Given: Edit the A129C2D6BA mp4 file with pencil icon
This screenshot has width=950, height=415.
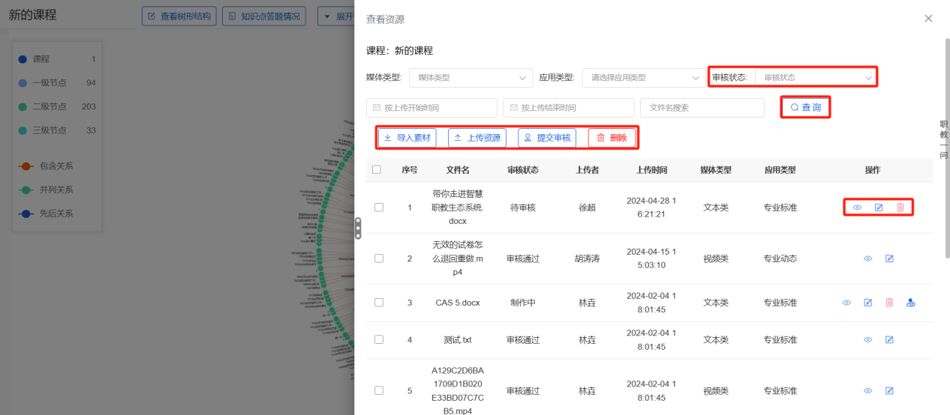Looking at the screenshot, I should pyautogui.click(x=889, y=390).
